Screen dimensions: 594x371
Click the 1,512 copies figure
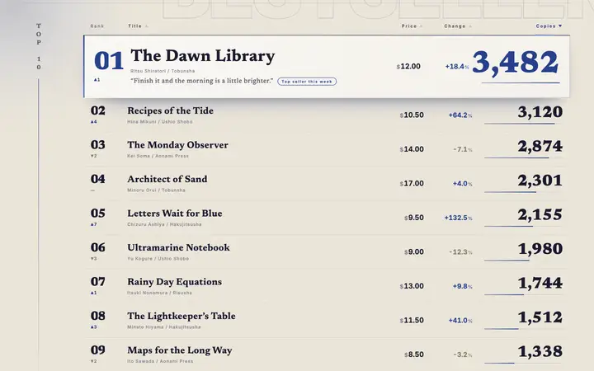point(540,317)
